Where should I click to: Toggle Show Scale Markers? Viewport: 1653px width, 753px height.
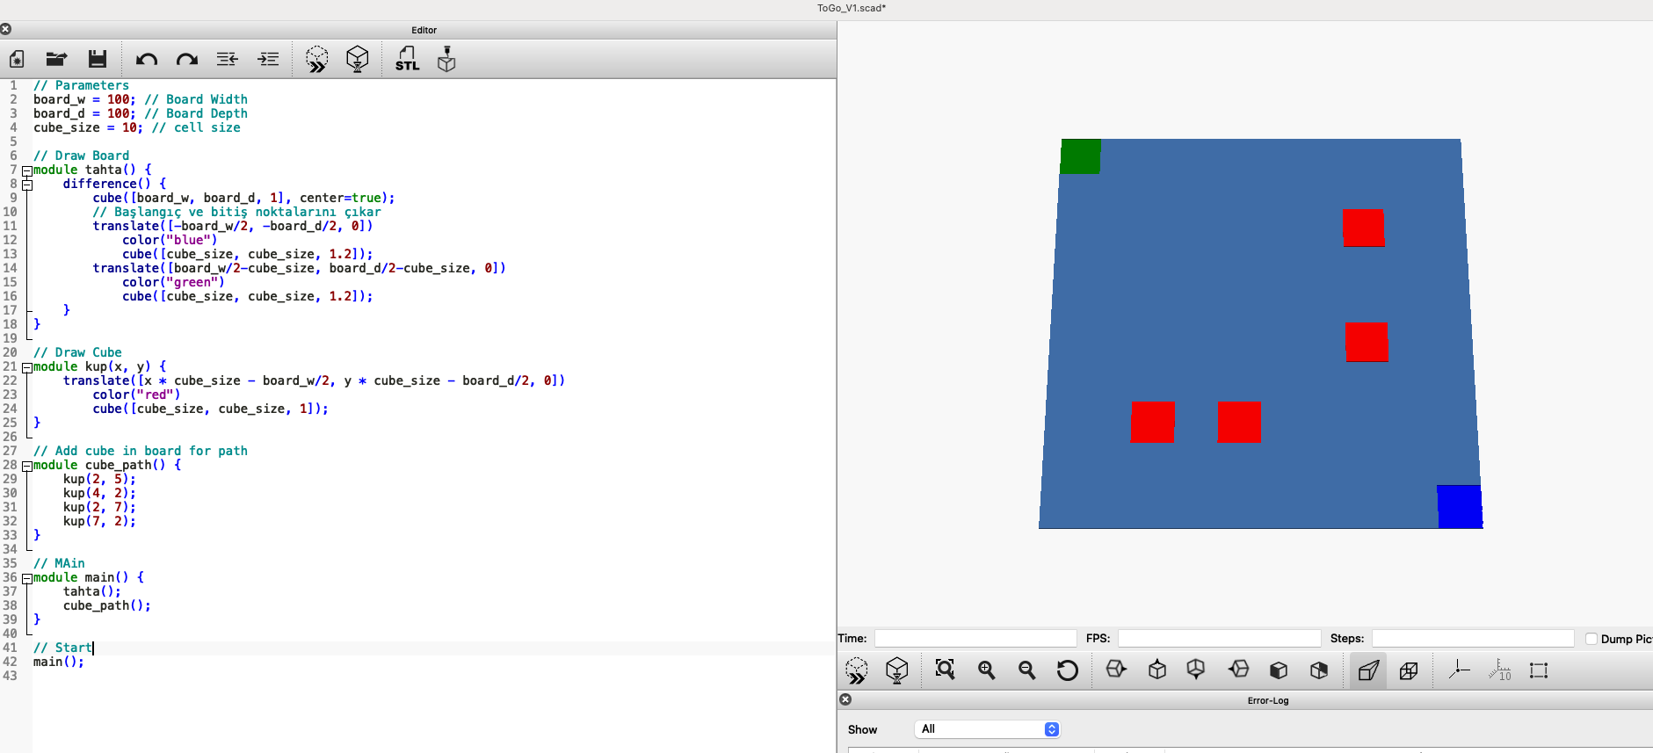click(x=1499, y=670)
